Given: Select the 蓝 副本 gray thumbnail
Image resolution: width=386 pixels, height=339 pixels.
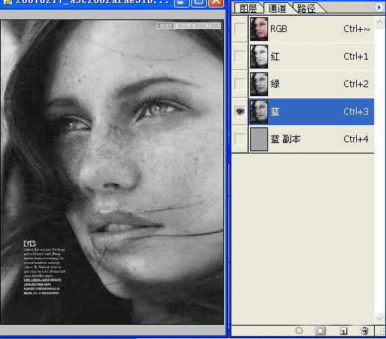Looking at the screenshot, I should point(259,139).
